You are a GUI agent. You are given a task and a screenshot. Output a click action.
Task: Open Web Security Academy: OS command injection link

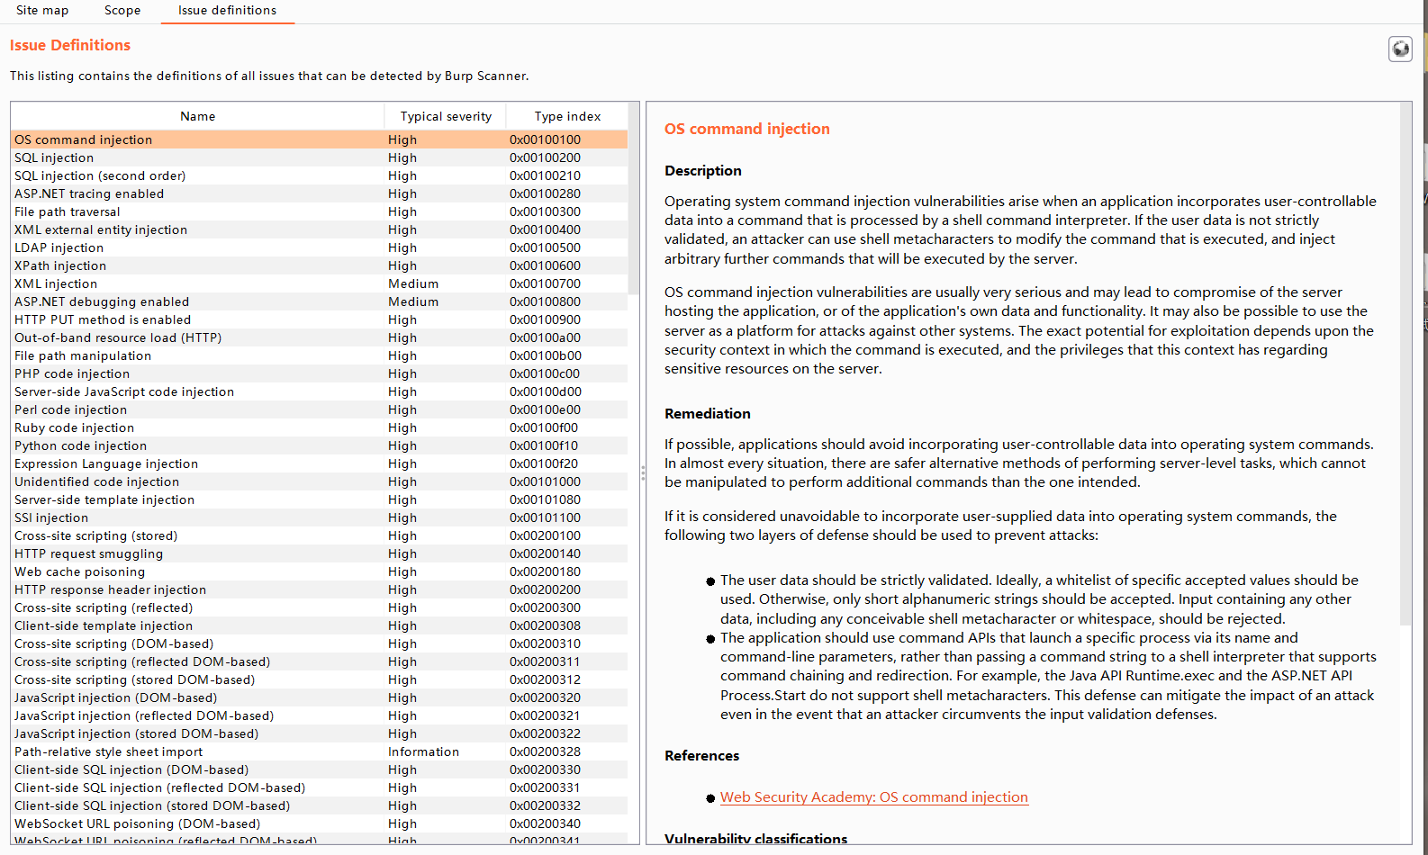point(874,797)
